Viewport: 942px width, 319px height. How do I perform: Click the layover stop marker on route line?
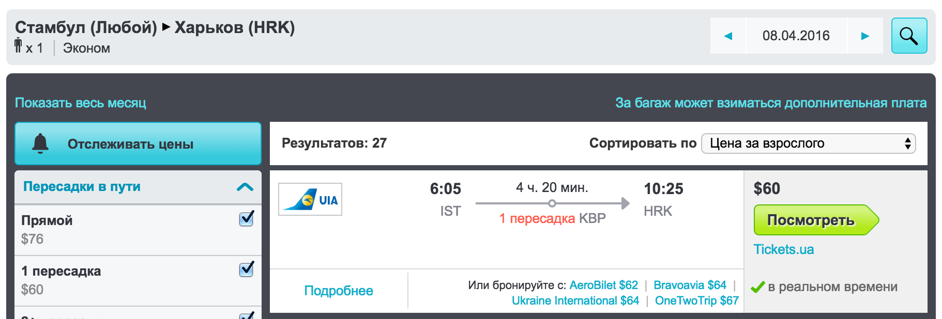click(552, 203)
